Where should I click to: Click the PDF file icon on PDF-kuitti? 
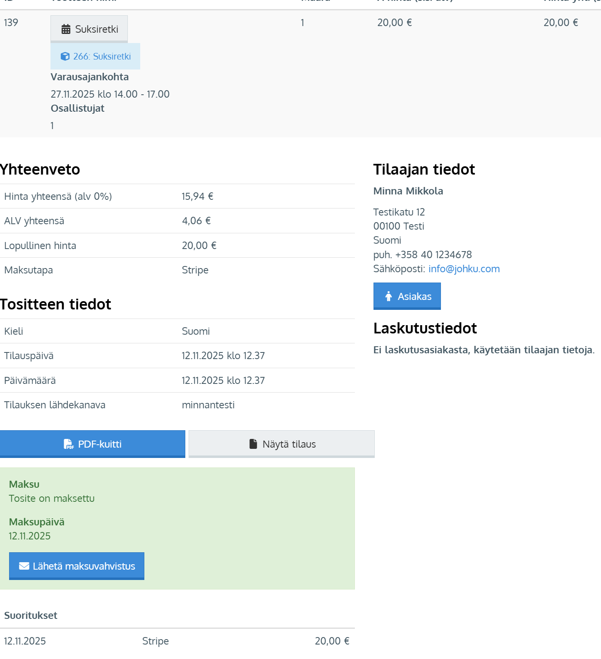pos(69,444)
